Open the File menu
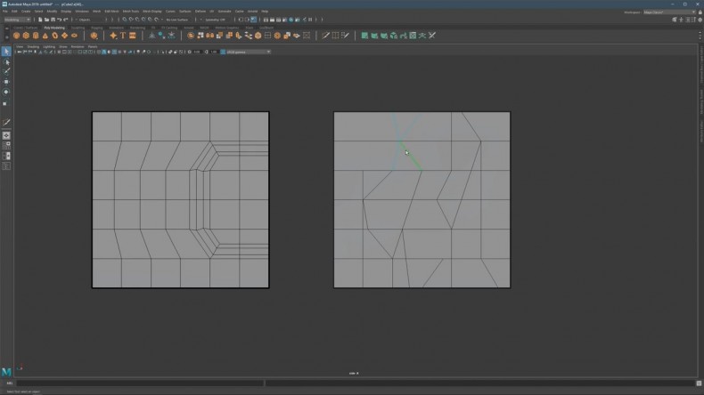Screen dimensions: 704x395 coord(5,12)
